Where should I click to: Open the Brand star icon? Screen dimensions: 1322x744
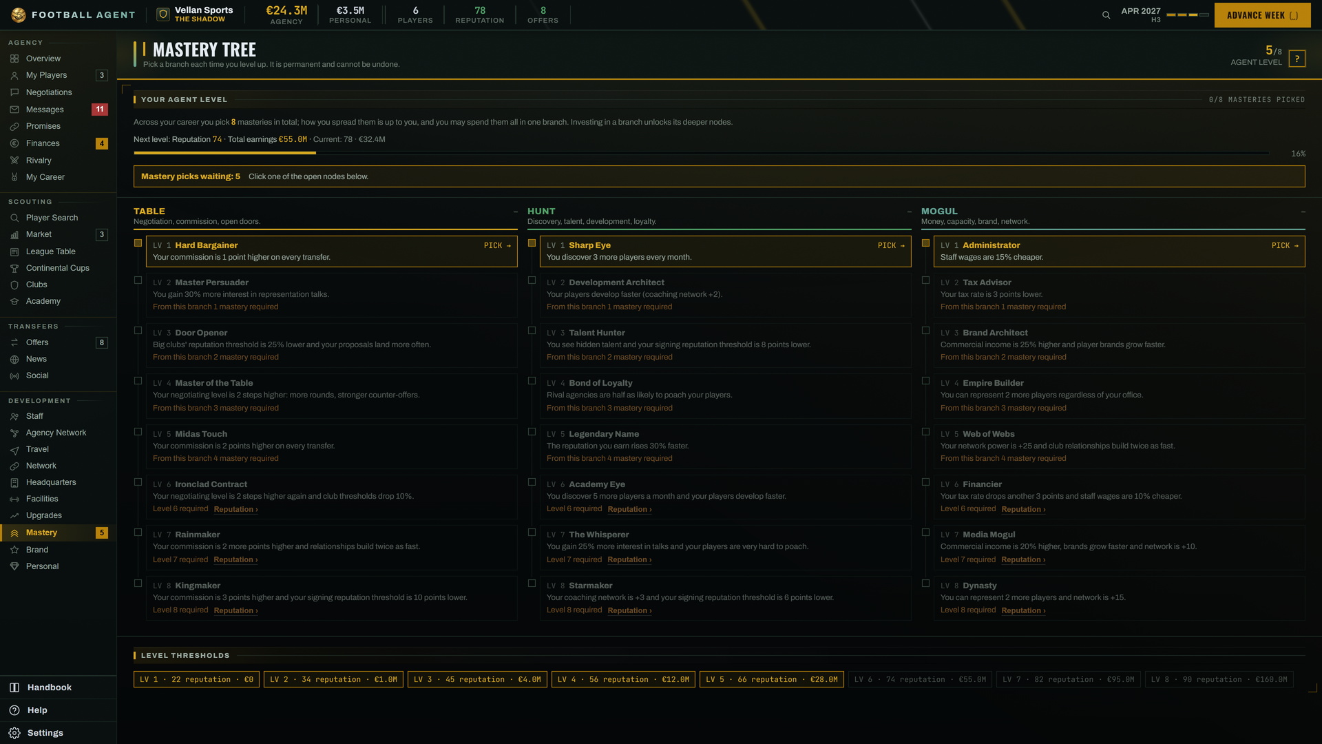point(14,550)
